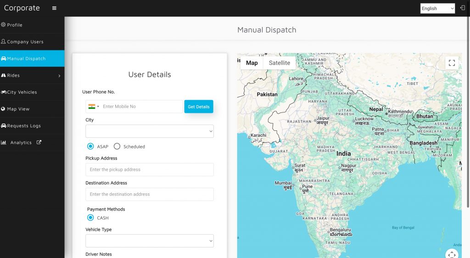Click the Get Details button

(199, 107)
